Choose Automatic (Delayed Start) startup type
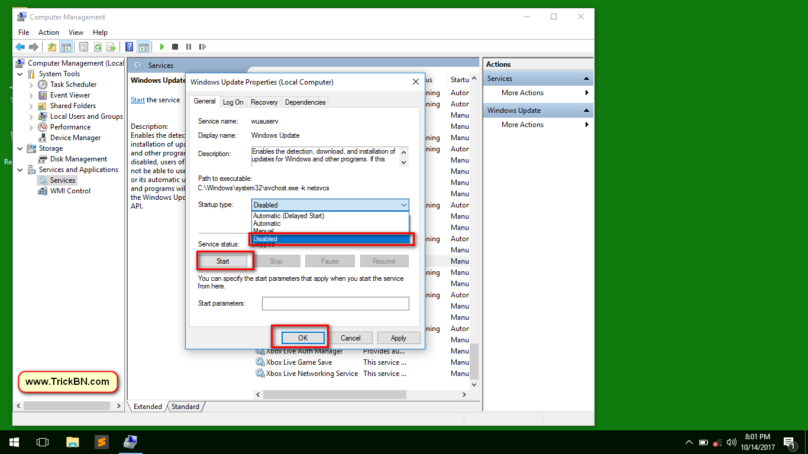This screenshot has height=454, width=808. click(x=330, y=216)
